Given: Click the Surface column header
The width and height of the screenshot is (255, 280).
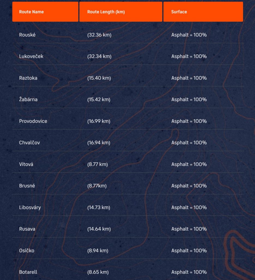Looking at the screenshot, I should tap(179, 12).
